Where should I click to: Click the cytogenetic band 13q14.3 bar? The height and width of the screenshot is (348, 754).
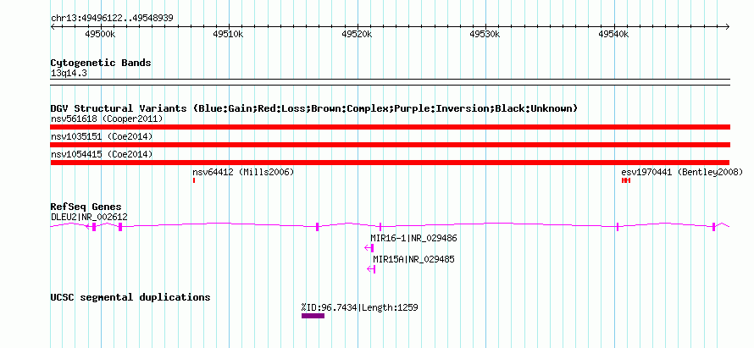tap(390, 82)
